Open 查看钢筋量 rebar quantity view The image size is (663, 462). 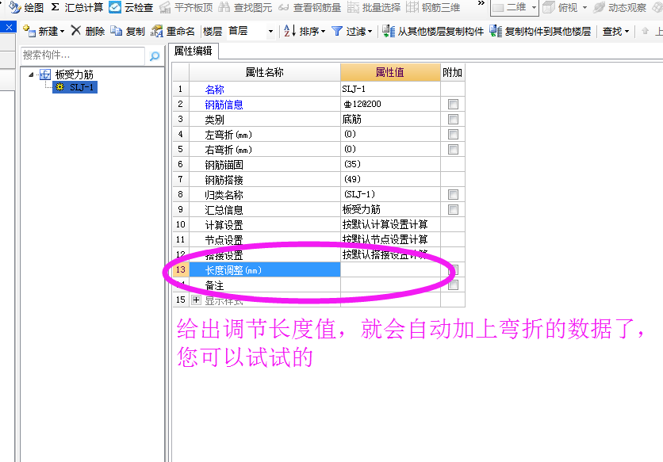click(309, 7)
